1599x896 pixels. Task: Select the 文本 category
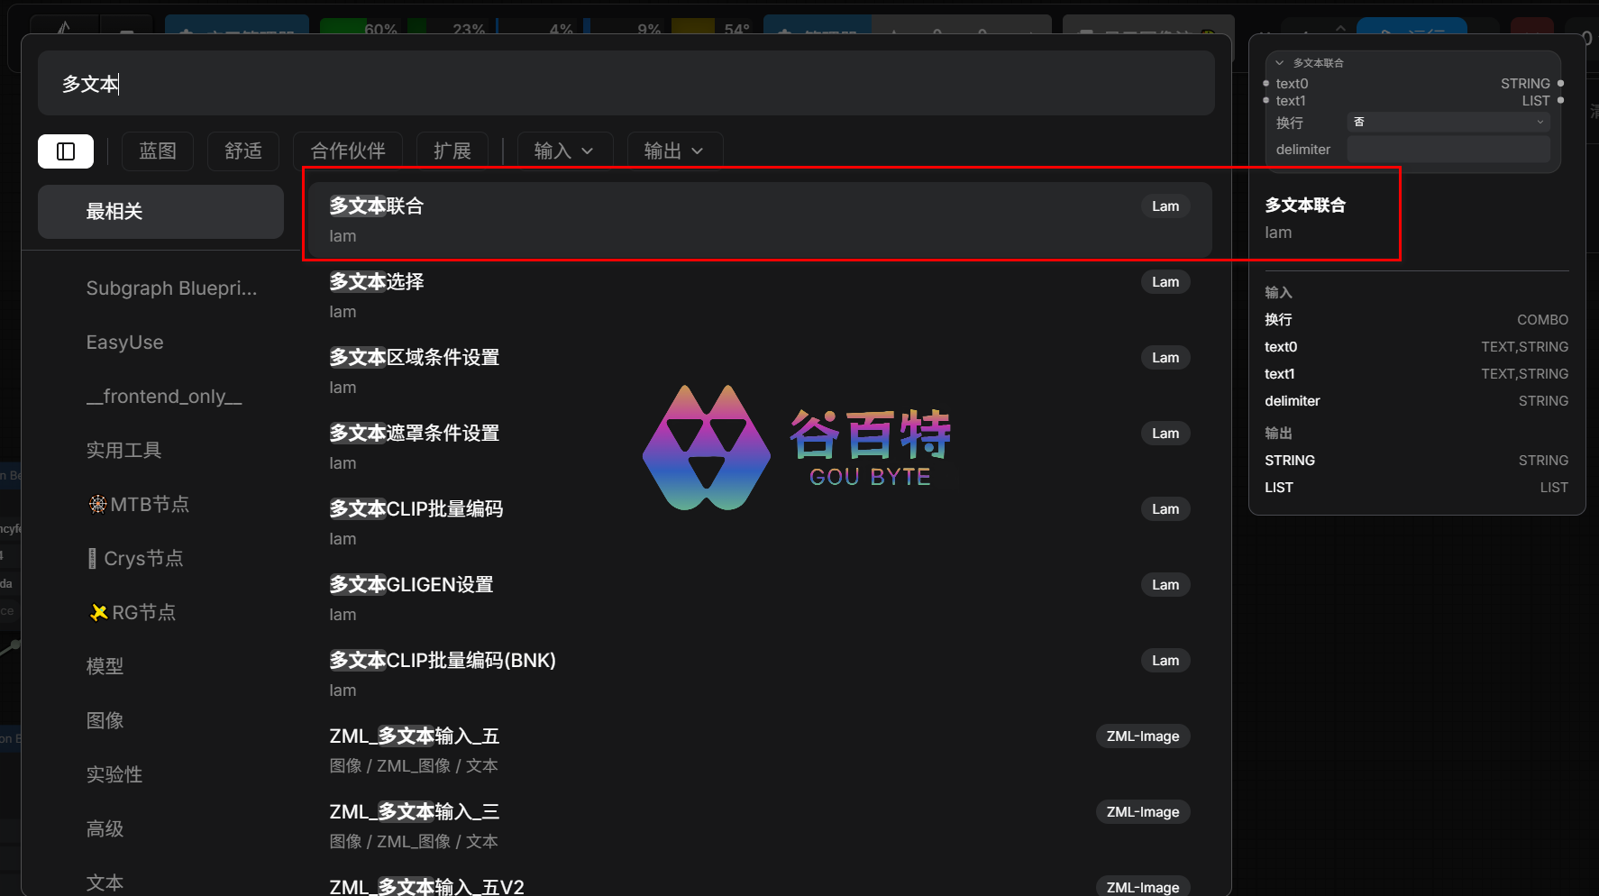tap(105, 882)
